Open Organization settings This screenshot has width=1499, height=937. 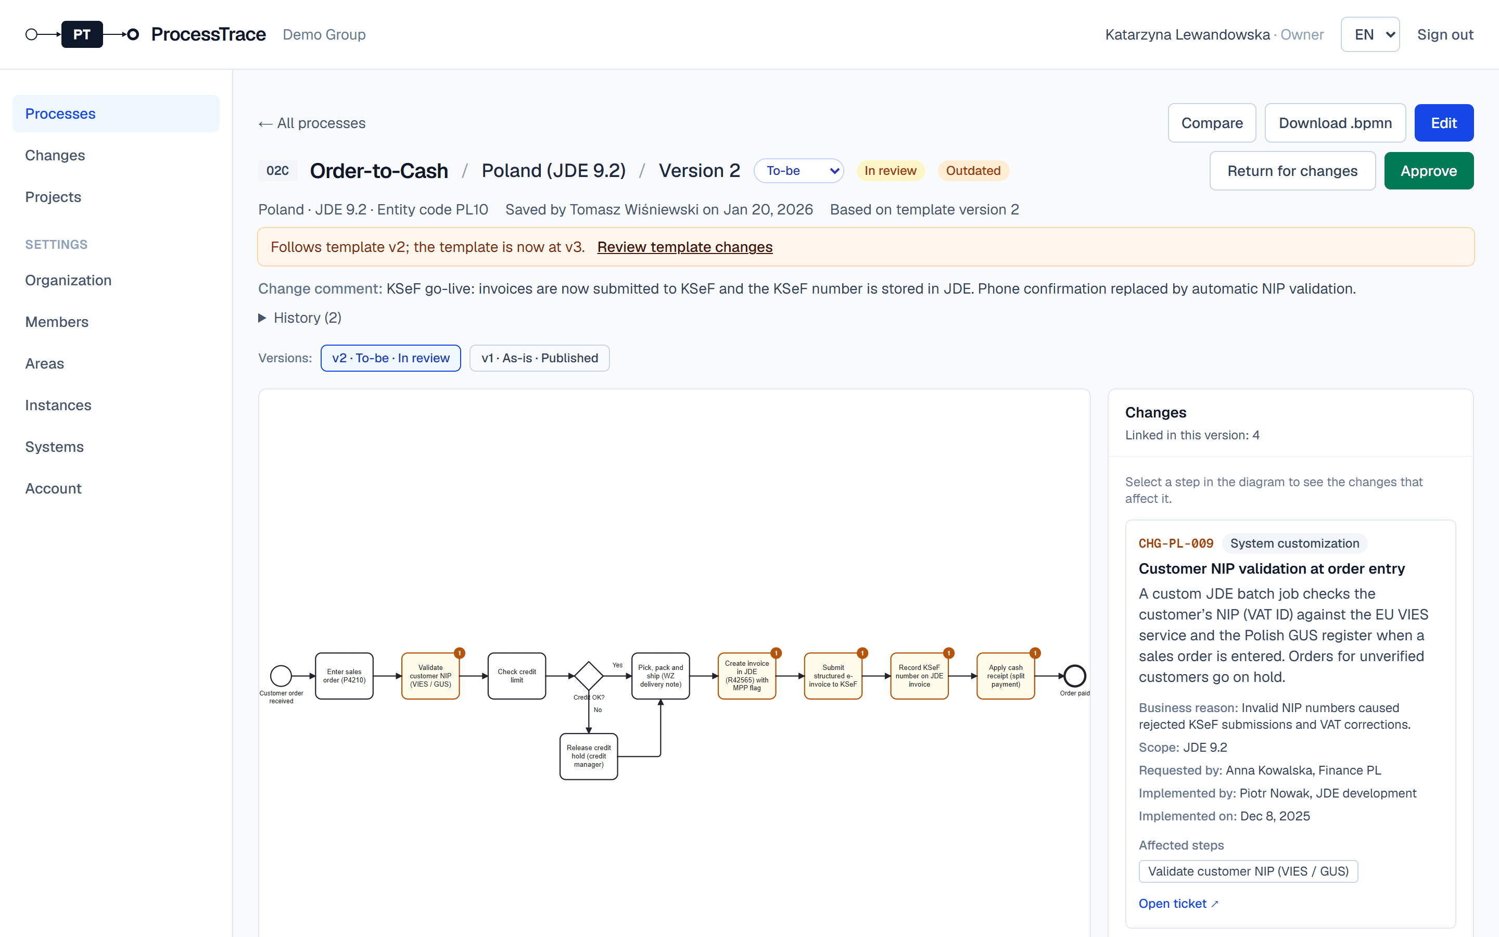(116, 280)
